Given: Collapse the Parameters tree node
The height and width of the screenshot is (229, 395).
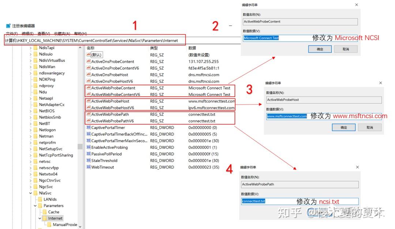Looking at the screenshot, I should coord(35,206).
